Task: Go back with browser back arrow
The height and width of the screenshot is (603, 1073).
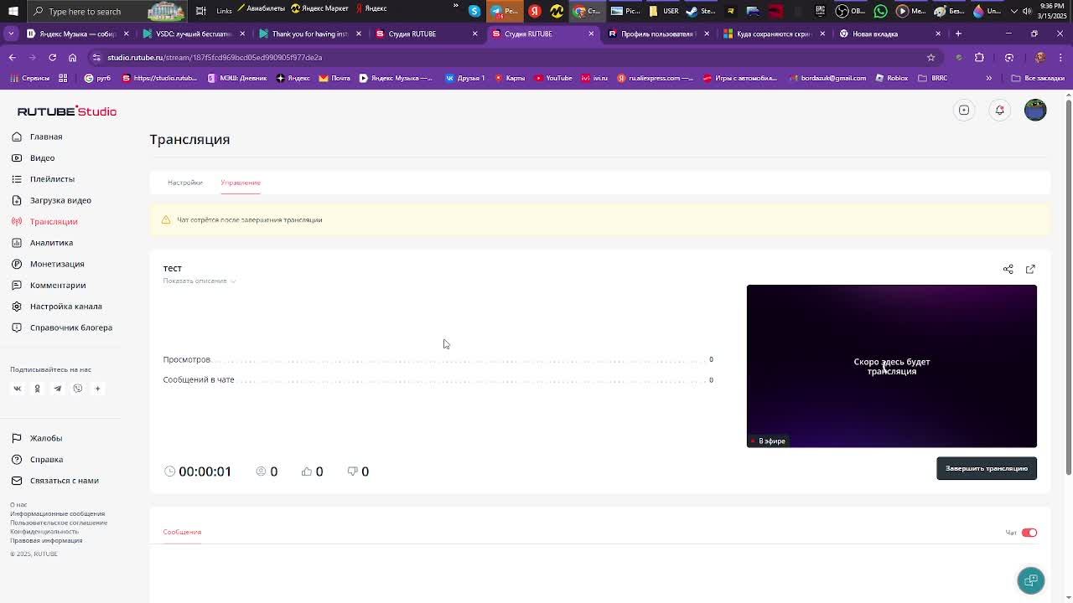Action: [12, 58]
